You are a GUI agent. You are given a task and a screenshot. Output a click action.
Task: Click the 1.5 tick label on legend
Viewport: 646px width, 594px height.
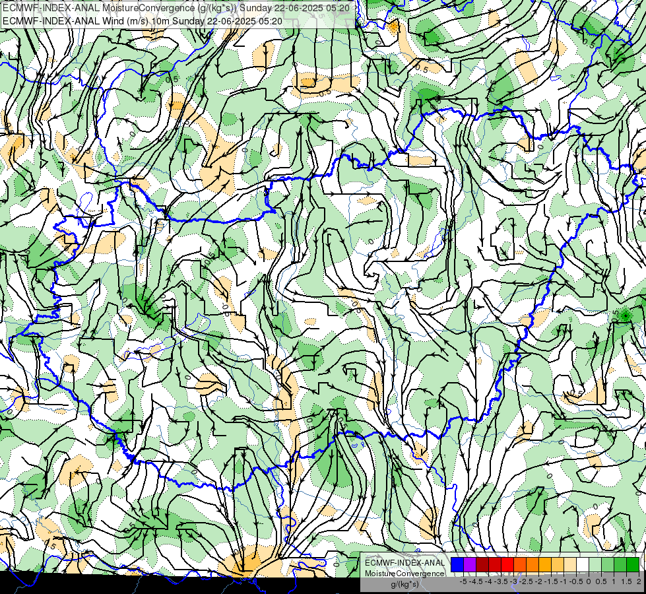pos(627,581)
